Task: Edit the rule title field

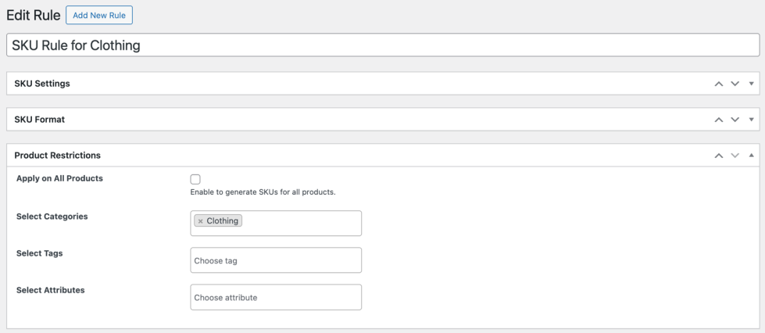Action: tap(382, 45)
